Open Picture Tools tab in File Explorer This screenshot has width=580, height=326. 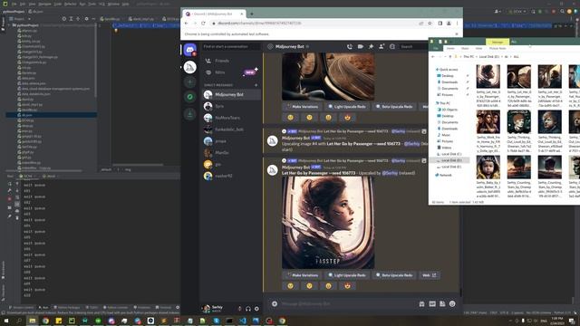(x=498, y=48)
